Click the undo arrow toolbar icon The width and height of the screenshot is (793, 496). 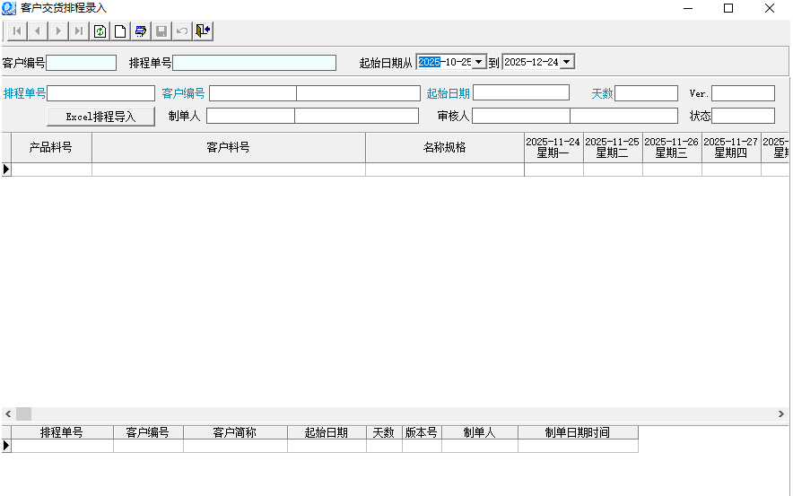182,31
